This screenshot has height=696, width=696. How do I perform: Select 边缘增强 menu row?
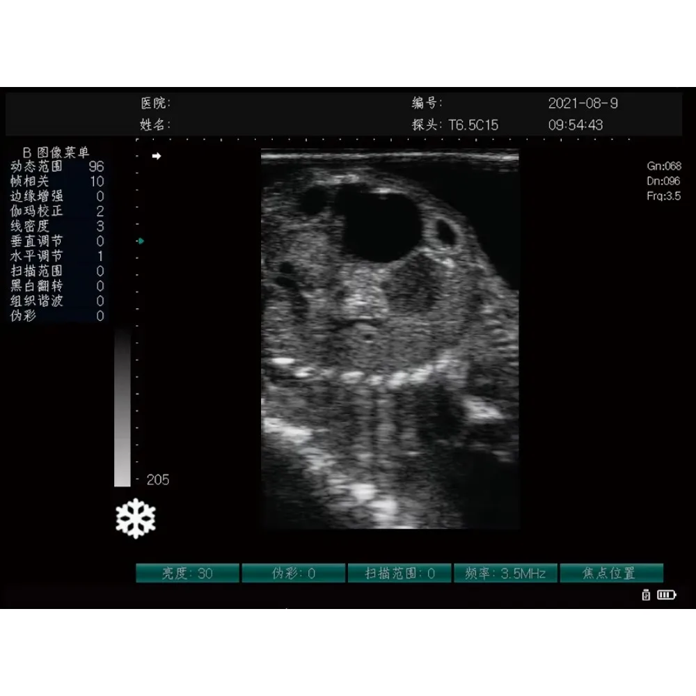(x=57, y=196)
